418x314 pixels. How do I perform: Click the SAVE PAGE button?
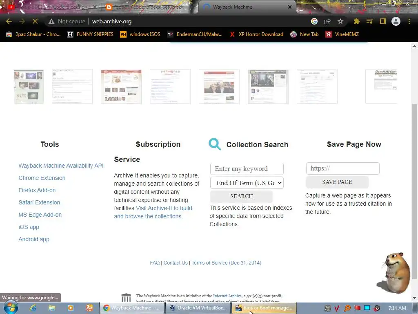pos(337,182)
